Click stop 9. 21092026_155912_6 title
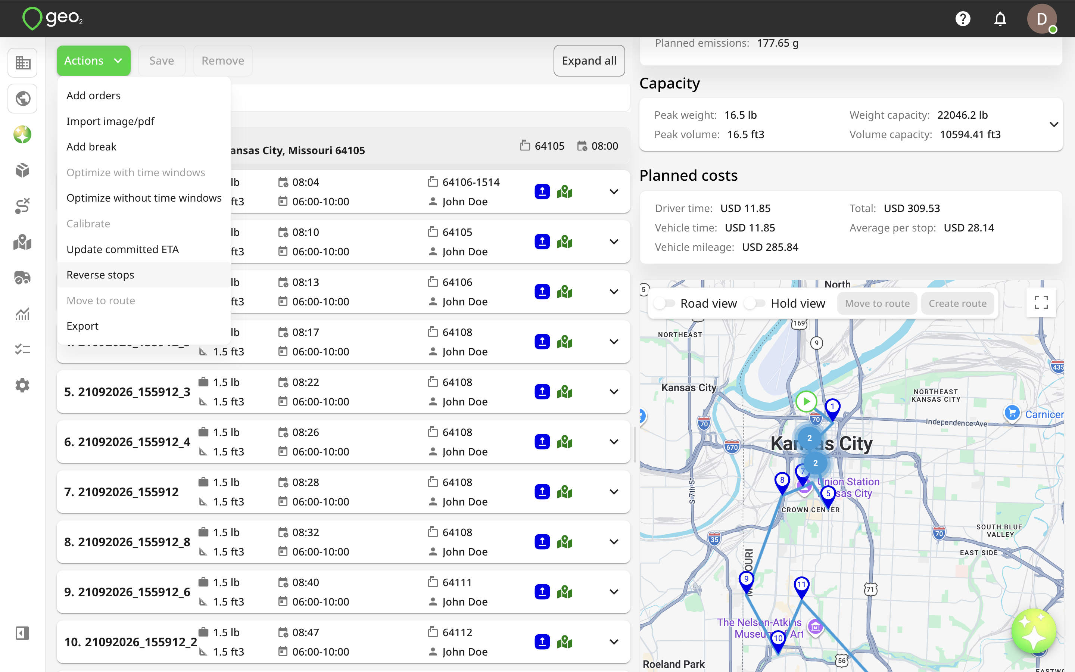 [x=127, y=592]
